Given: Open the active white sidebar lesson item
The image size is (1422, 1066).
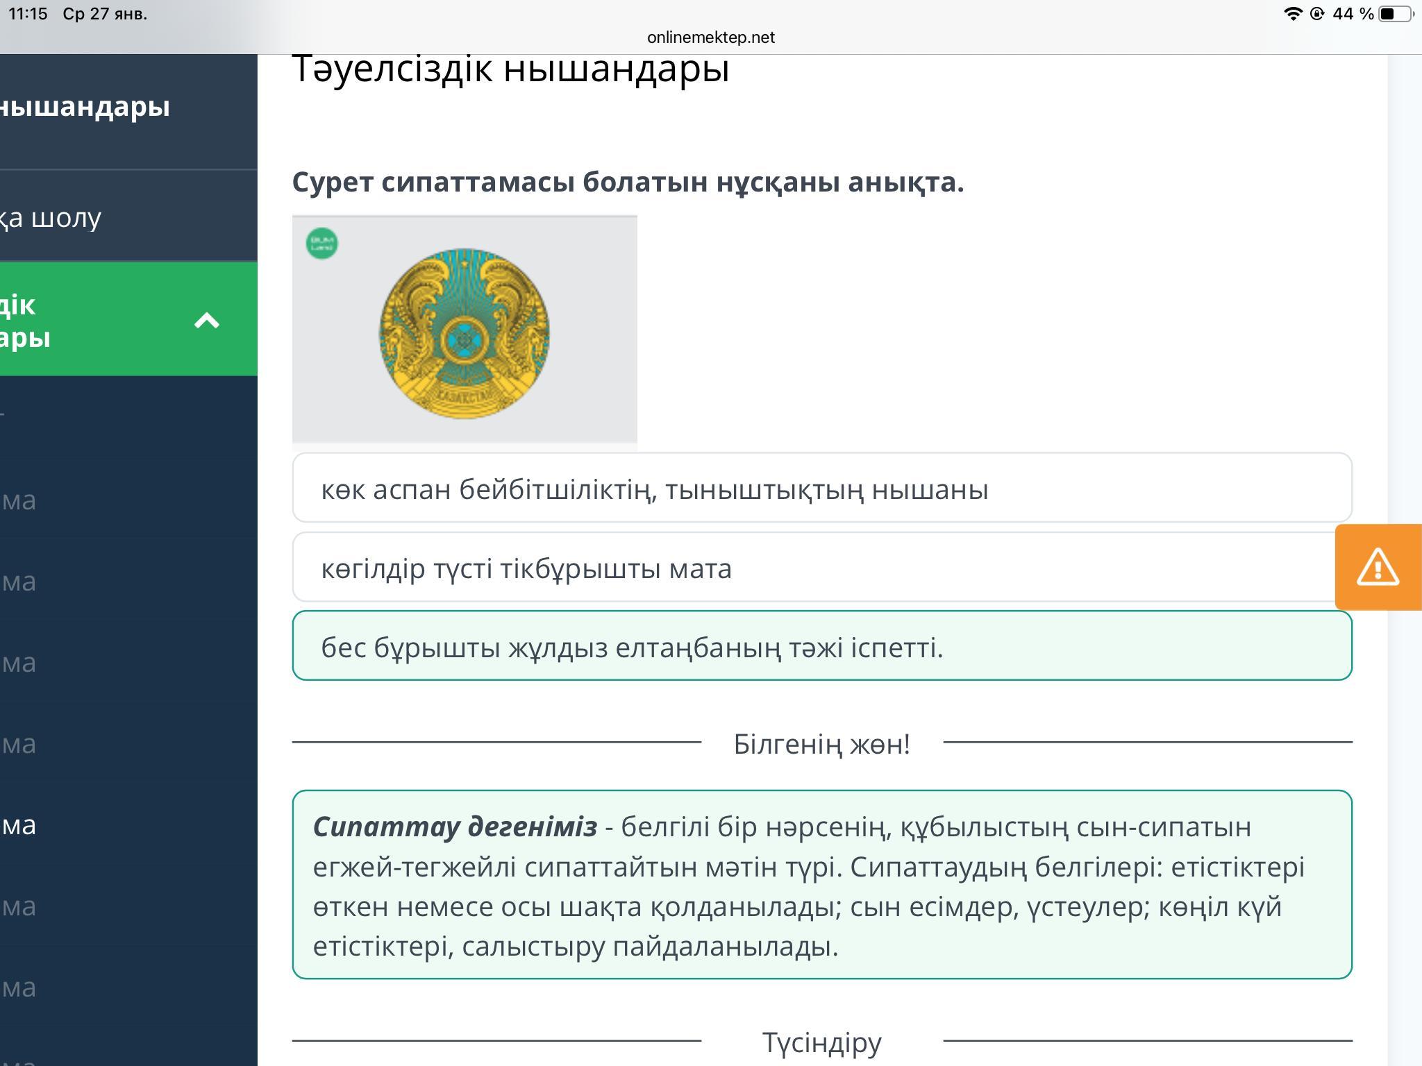Looking at the screenshot, I should 21,824.
